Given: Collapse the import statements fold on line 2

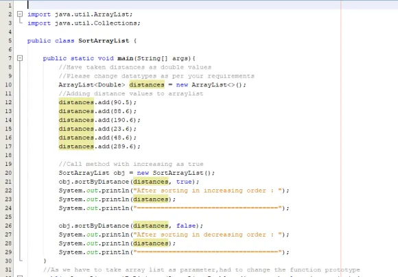Looking at the screenshot, I should tap(20, 14).
